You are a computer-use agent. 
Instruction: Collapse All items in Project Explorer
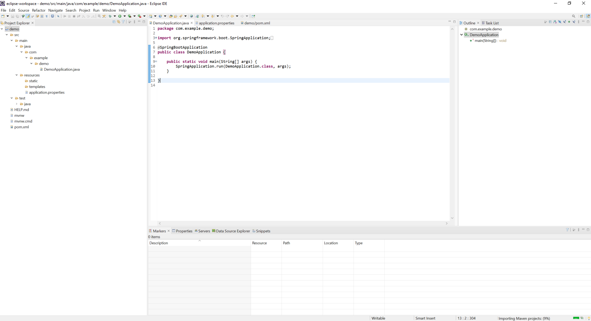(x=114, y=22)
